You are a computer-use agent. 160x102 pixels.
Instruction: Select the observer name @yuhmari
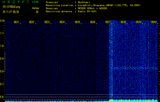tap(84, 2)
